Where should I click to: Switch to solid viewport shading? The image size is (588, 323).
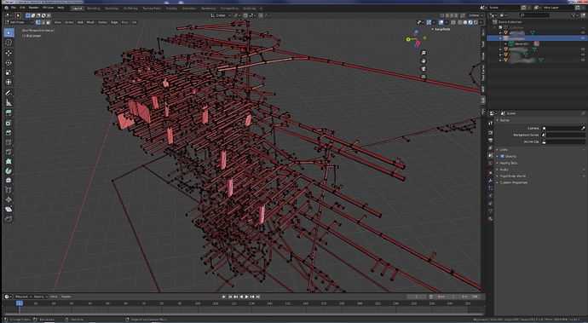(465, 22)
